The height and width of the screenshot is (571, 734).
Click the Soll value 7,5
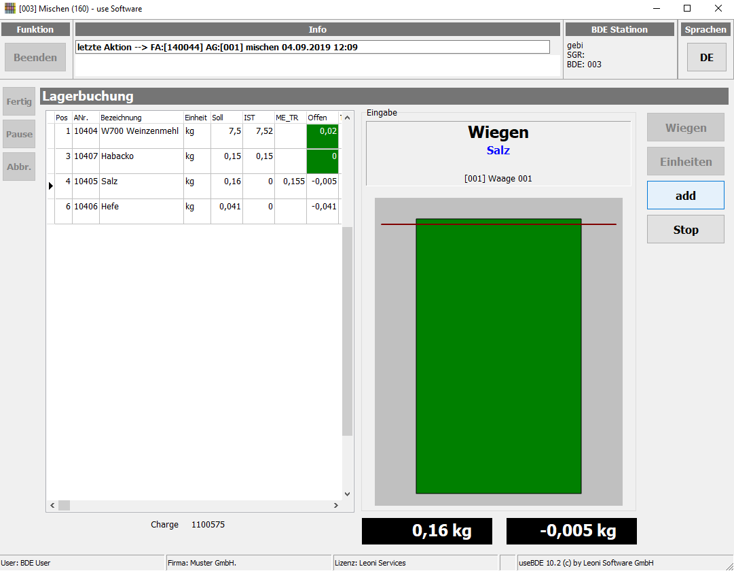point(234,131)
